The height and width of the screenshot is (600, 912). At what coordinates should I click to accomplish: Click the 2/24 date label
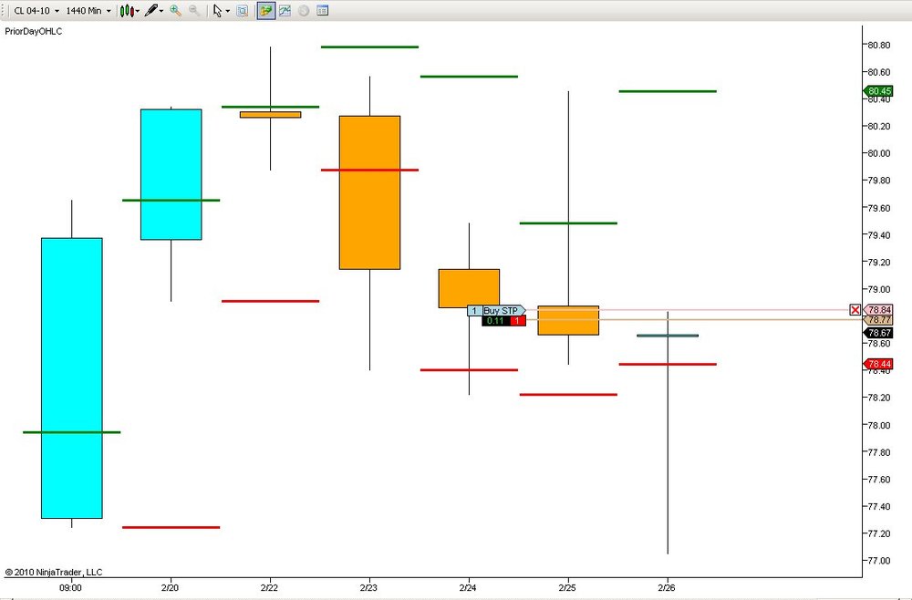(468, 587)
